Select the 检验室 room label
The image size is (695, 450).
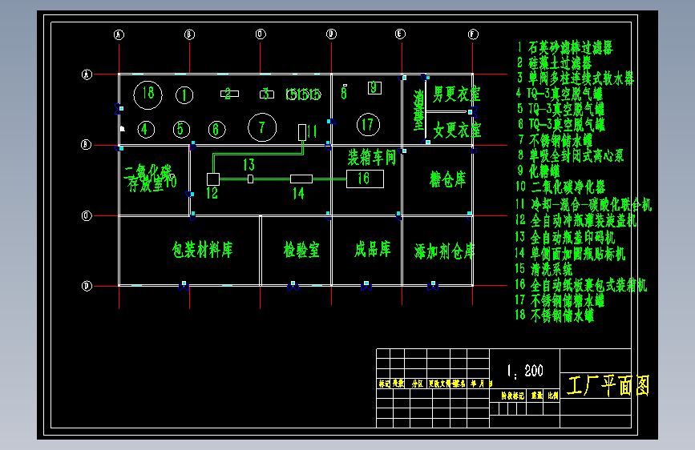(x=301, y=250)
